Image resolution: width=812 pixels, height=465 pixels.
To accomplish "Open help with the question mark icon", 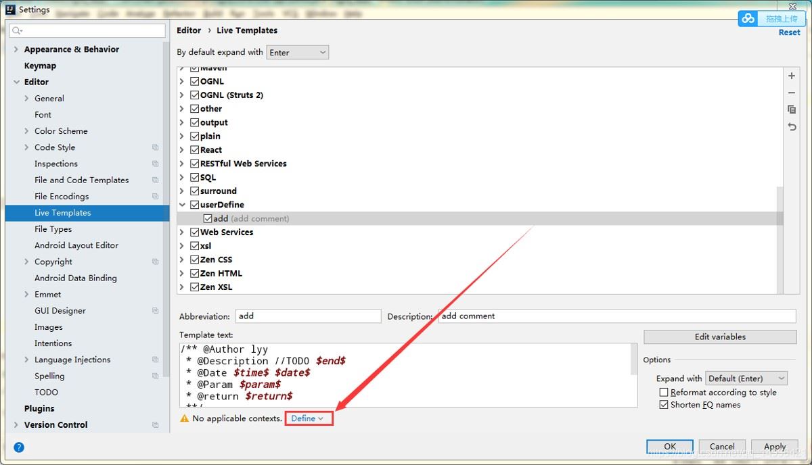I will click(x=19, y=447).
